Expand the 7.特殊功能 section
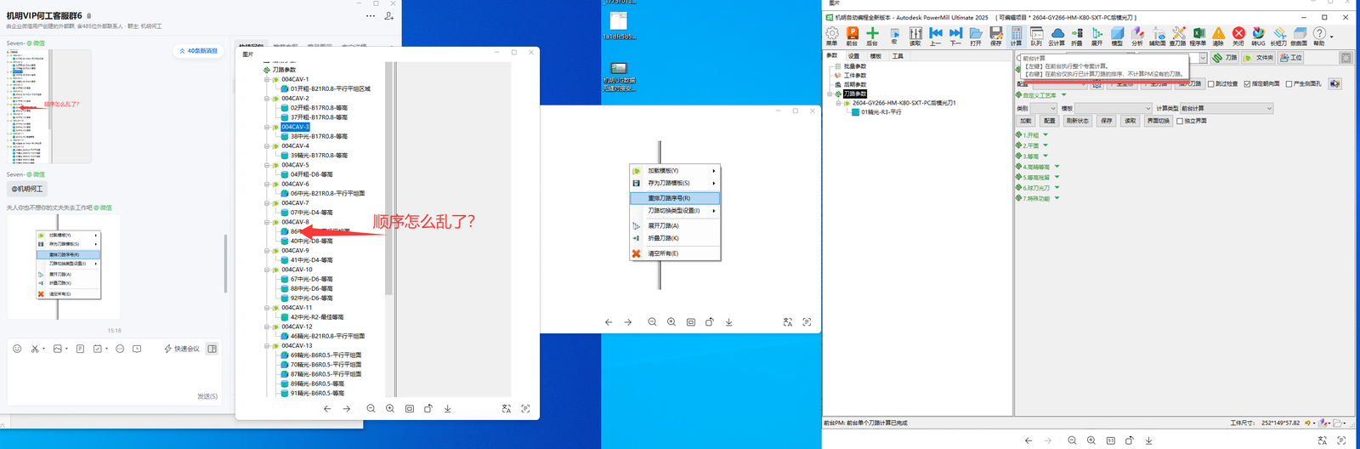This screenshot has height=449, width=1360. (1057, 198)
